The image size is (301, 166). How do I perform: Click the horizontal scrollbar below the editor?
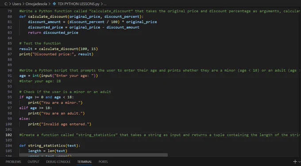(93, 154)
